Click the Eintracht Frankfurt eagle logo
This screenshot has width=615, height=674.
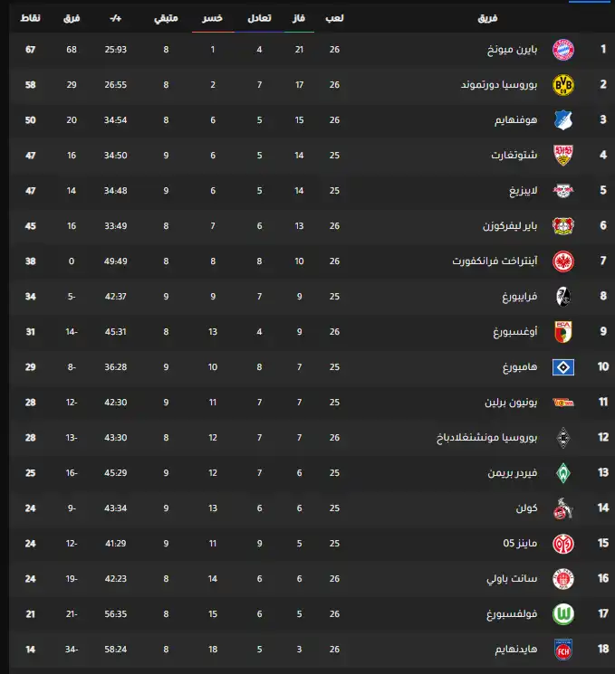tap(563, 261)
